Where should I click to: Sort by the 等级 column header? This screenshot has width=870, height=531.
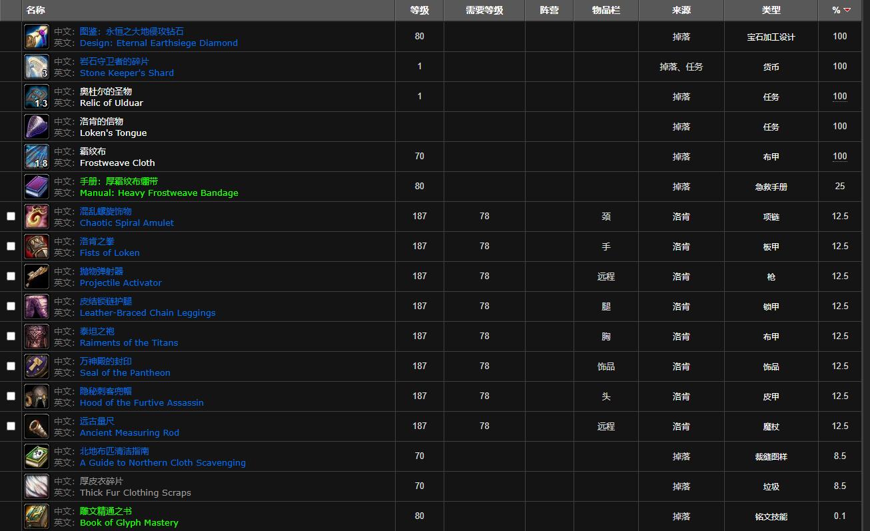tap(419, 10)
